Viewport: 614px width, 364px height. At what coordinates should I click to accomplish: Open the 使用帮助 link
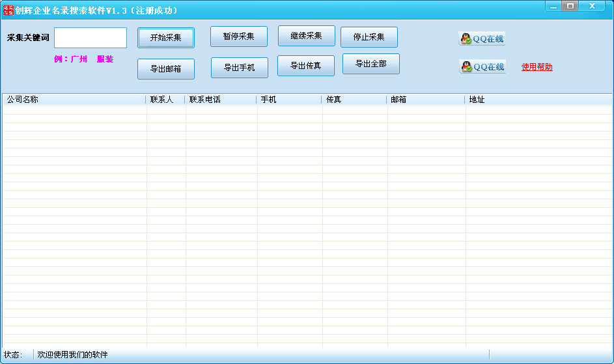coord(537,66)
